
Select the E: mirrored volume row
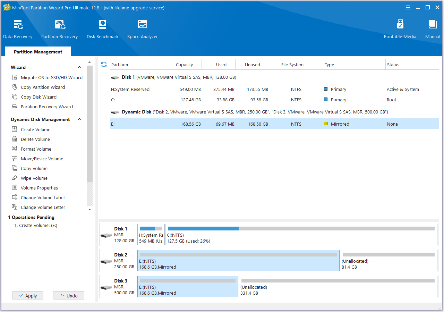(x=274, y=124)
